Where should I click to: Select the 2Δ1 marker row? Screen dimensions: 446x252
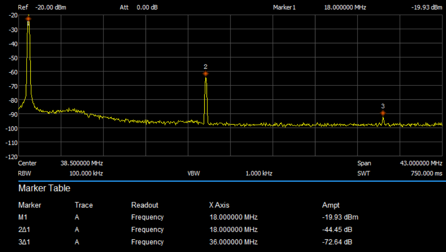tap(24, 229)
